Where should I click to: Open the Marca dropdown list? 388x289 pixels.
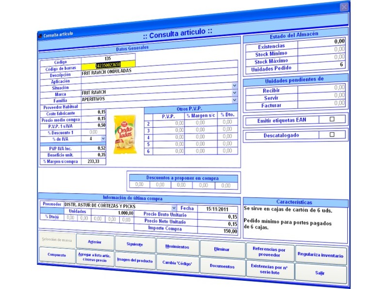pyautogui.click(x=234, y=92)
